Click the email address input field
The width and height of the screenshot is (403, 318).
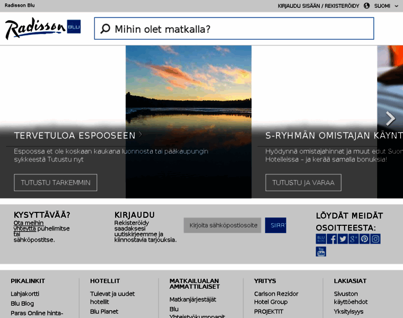click(222, 225)
